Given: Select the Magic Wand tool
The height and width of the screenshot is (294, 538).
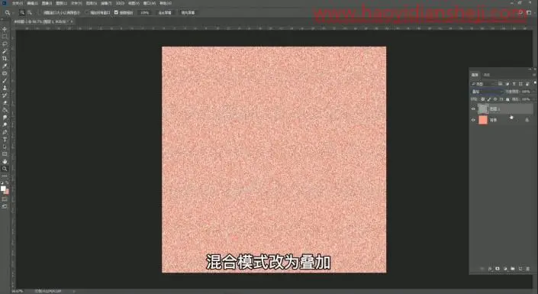Looking at the screenshot, I should pos(5,51).
